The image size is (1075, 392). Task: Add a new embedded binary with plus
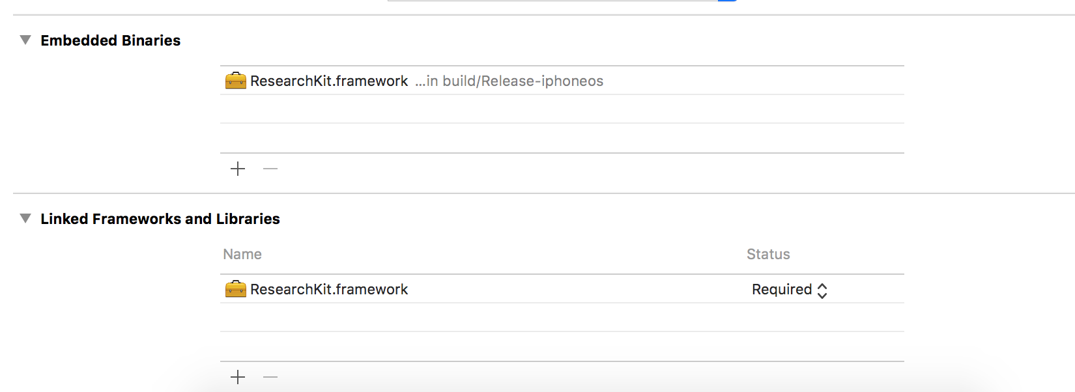click(238, 169)
